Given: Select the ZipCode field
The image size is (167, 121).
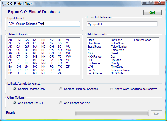Looking at the screenshot, I should click(x=116, y=60).
